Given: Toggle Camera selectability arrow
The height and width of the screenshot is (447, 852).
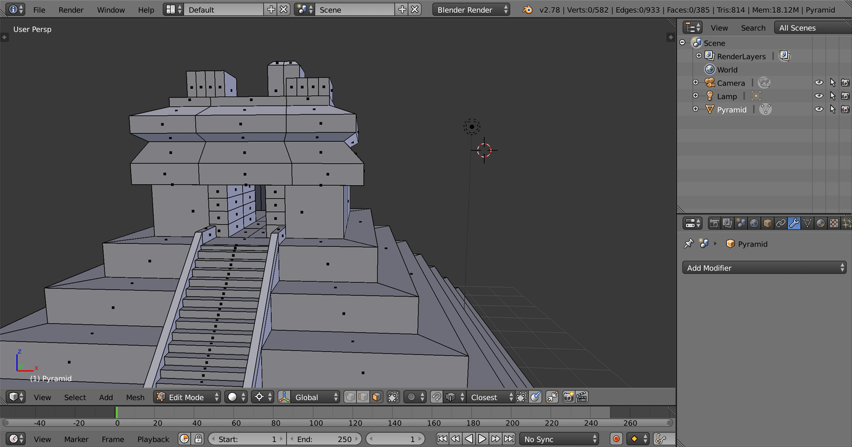Looking at the screenshot, I should [x=832, y=83].
